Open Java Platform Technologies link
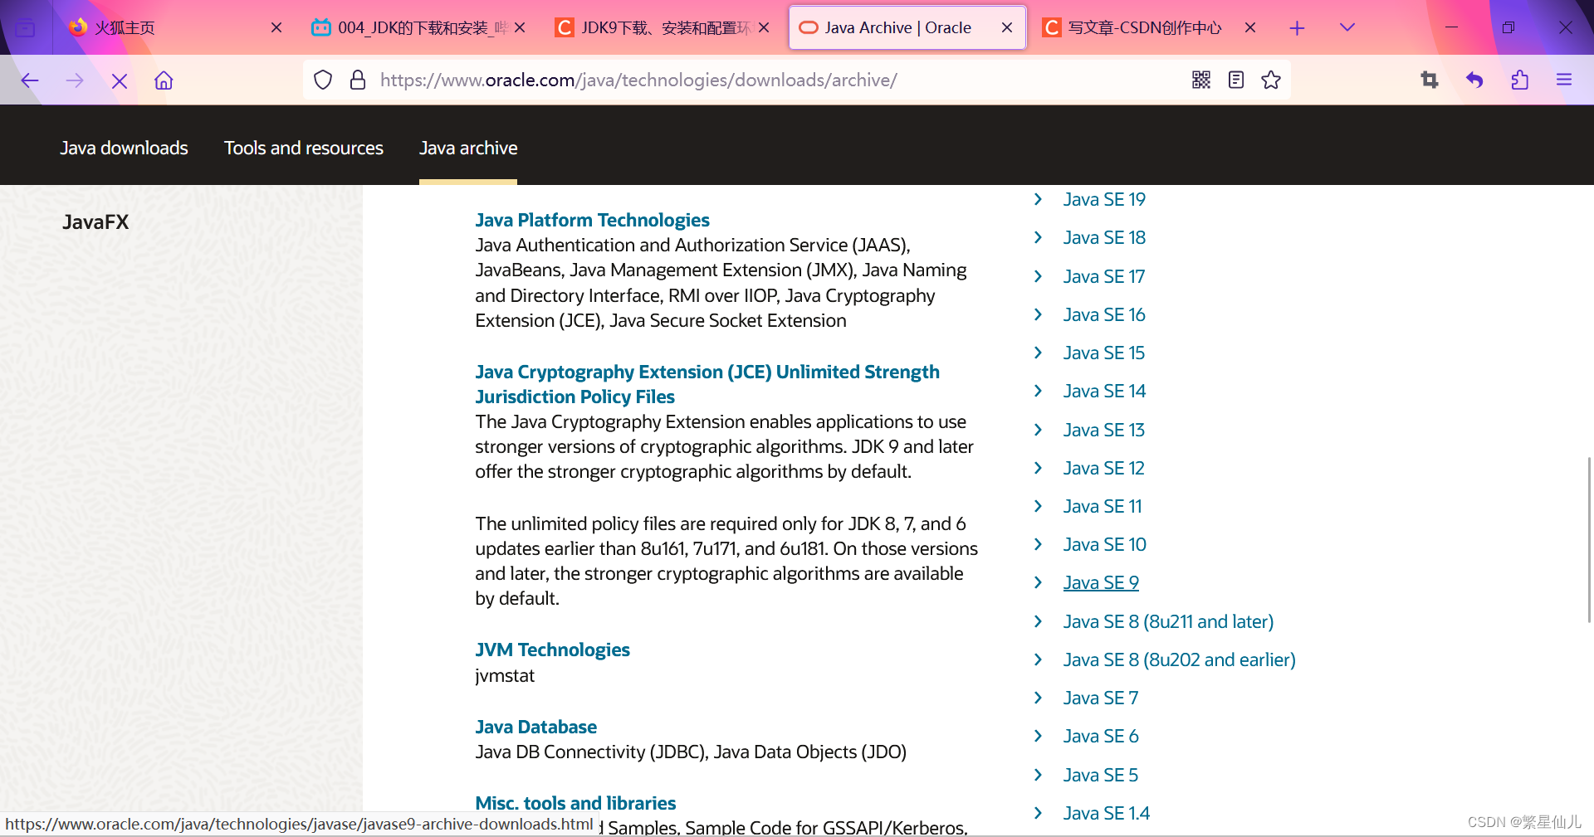 [x=592, y=220]
